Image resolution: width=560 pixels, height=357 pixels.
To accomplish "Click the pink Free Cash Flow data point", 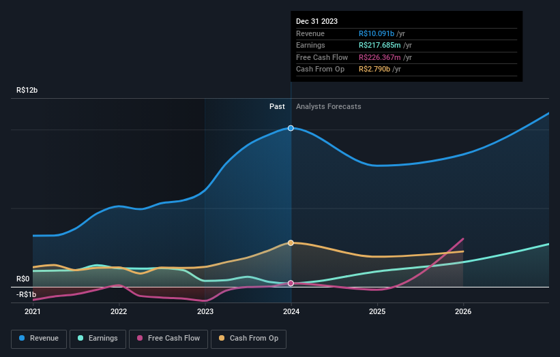I will point(291,283).
